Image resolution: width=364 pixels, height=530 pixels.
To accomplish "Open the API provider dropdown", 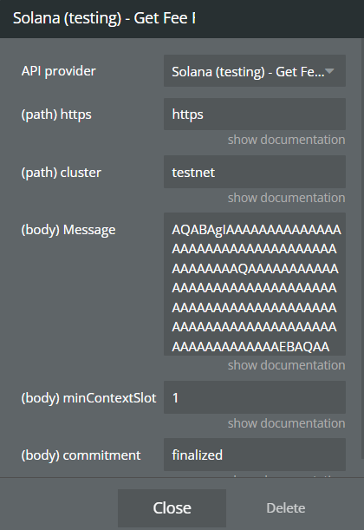I will pyautogui.click(x=255, y=71).
